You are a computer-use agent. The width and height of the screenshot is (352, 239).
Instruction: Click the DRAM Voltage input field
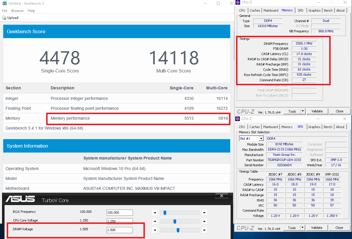tap(119, 230)
